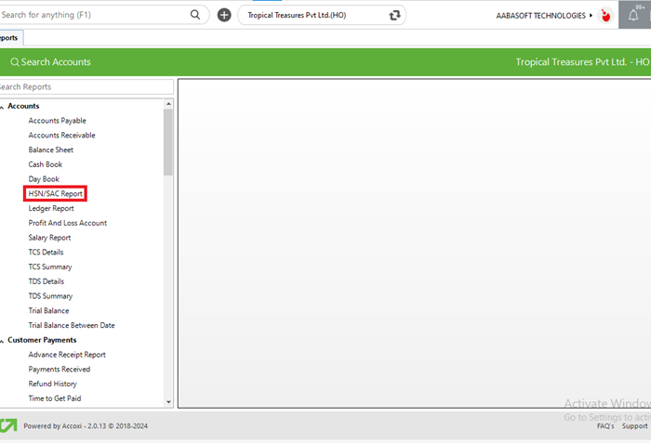The image size is (651, 443).
Task: Open the FAQ's link in footer
Action: tap(604, 426)
